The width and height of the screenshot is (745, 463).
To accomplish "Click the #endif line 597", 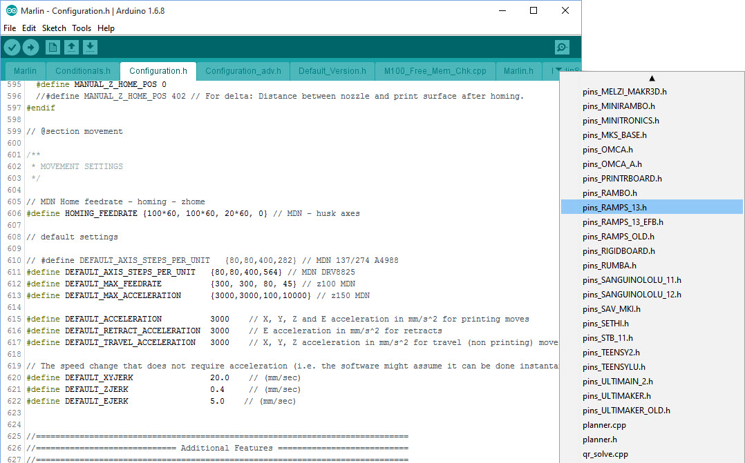I will (x=41, y=108).
